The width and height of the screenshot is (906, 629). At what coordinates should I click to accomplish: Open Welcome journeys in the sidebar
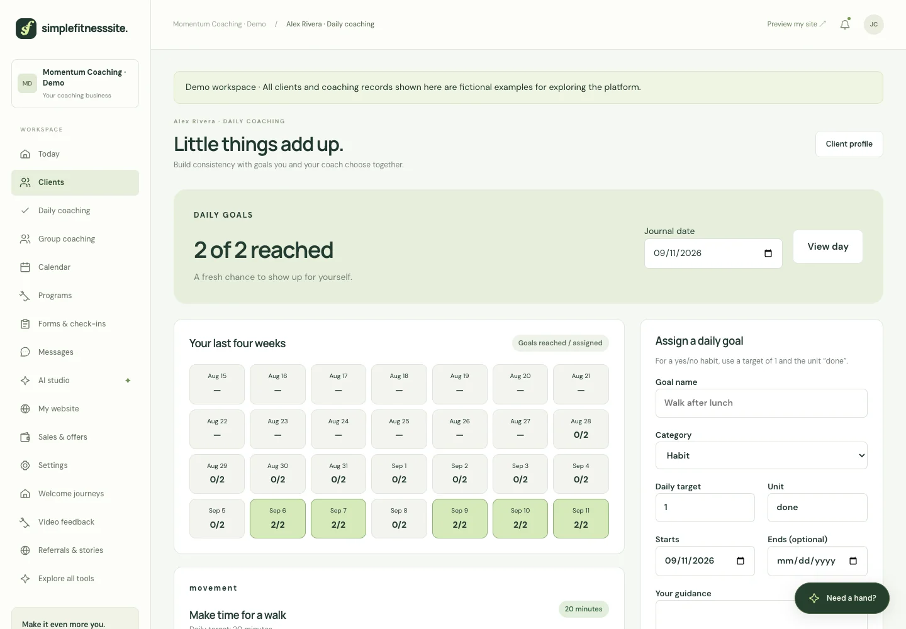click(75, 494)
